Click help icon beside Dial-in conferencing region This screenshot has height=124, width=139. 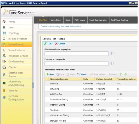112,53
